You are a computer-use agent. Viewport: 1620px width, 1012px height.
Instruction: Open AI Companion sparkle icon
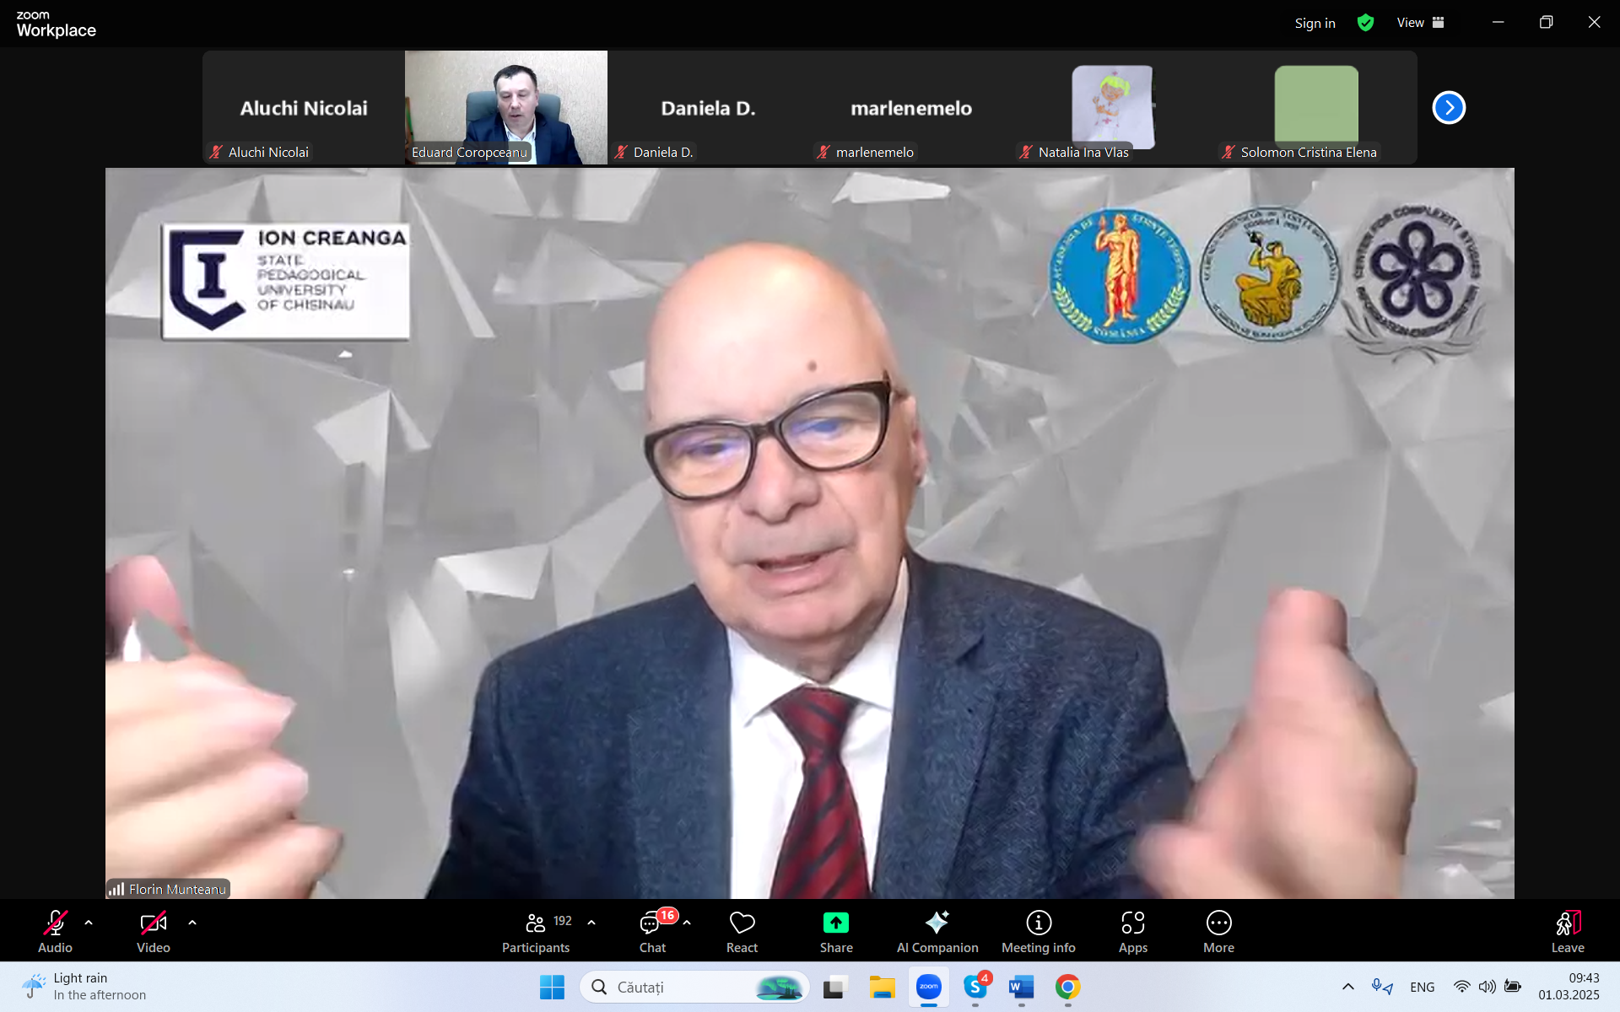pyautogui.click(x=937, y=923)
